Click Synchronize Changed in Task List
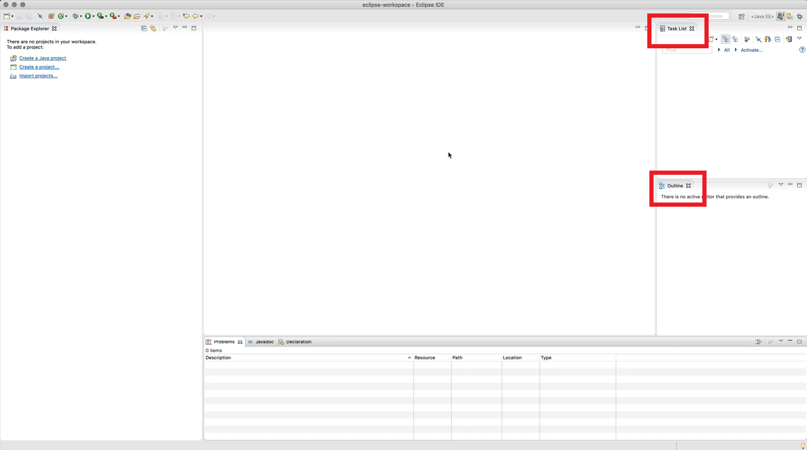This screenshot has width=807, height=450. 789,39
